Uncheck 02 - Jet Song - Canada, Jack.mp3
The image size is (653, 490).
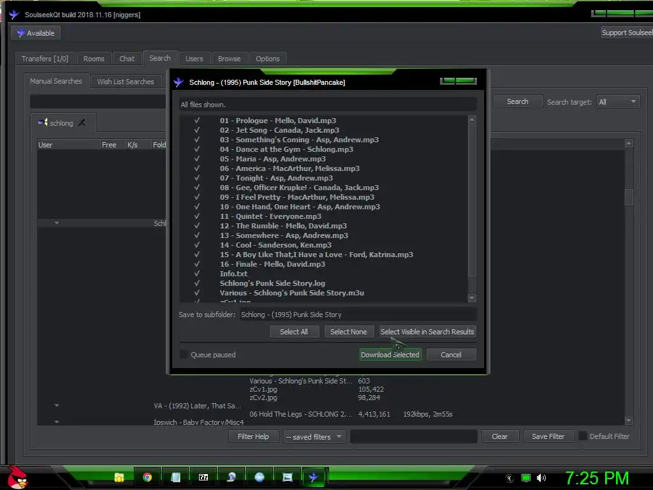(196, 130)
